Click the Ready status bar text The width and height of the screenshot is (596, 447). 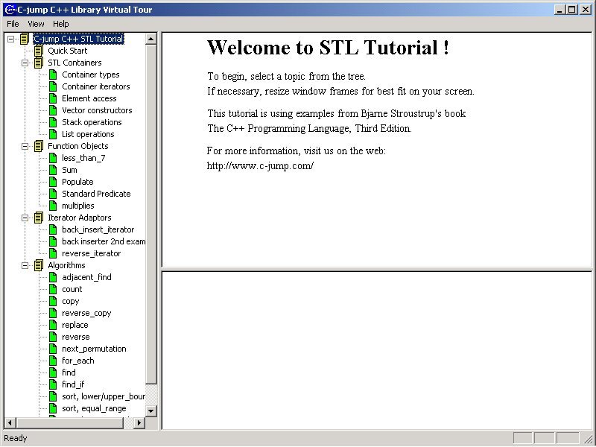(16, 438)
